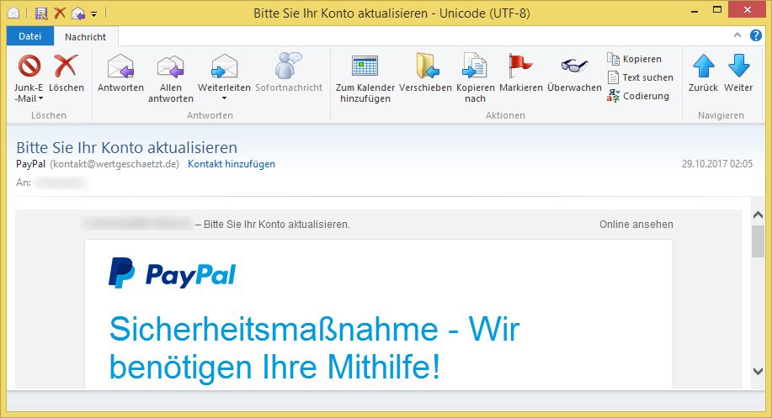Click reply icon in quick access toolbar
The width and height of the screenshot is (772, 418).
tap(77, 13)
